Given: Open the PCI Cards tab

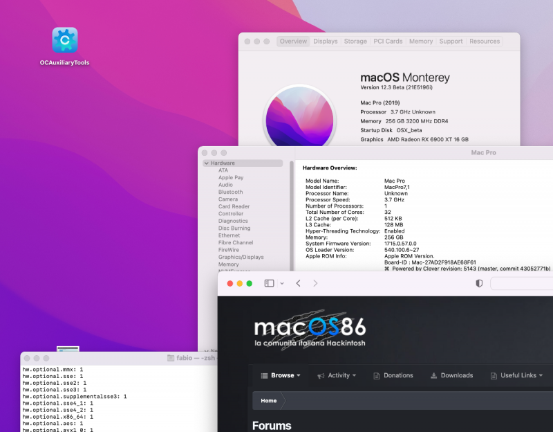Looking at the screenshot, I should [x=388, y=42].
